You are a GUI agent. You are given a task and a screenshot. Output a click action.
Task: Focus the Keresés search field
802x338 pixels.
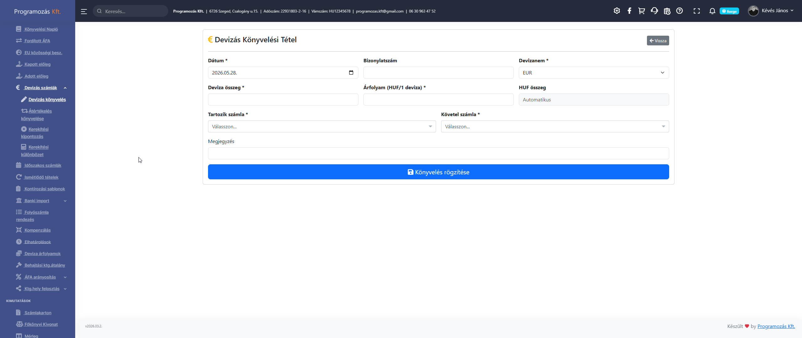[x=130, y=11]
